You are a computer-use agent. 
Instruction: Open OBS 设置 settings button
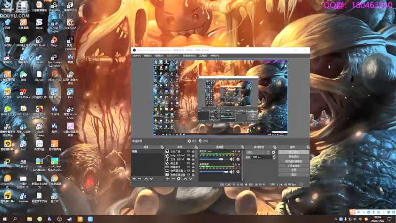[294, 170]
